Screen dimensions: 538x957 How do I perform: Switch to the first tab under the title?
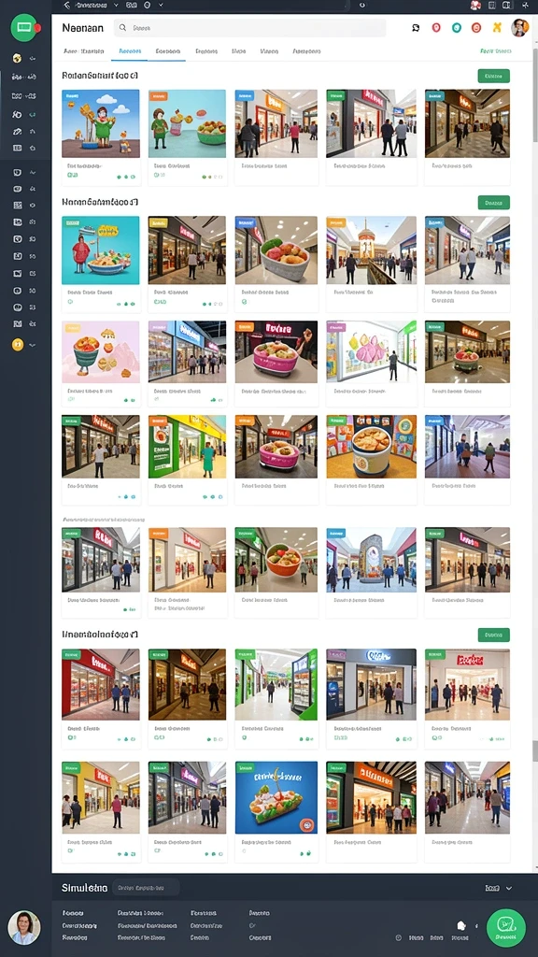(x=84, y=52)
